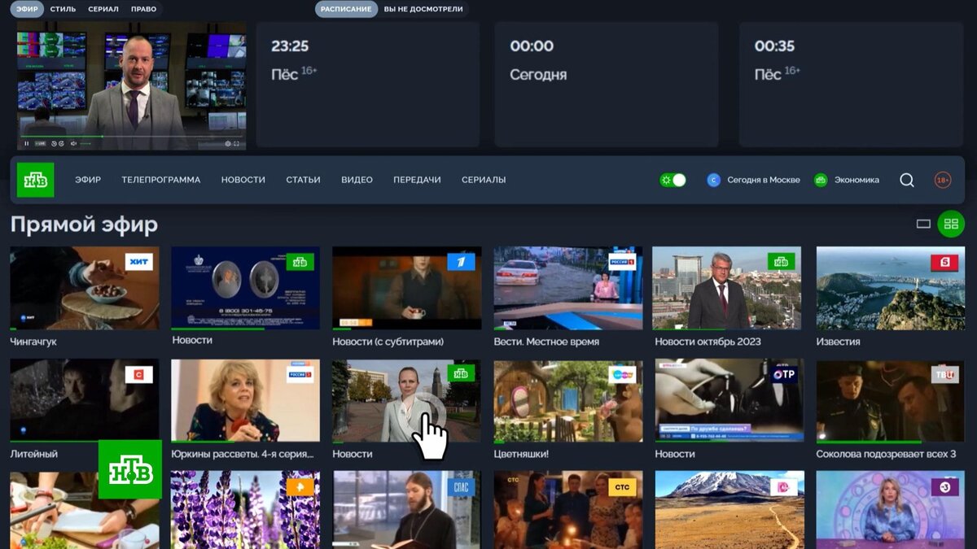The width and height of the screenshot is (977, 549).
Task: Open the 23:25 Пёс schedule card
Action: [368, 85]
